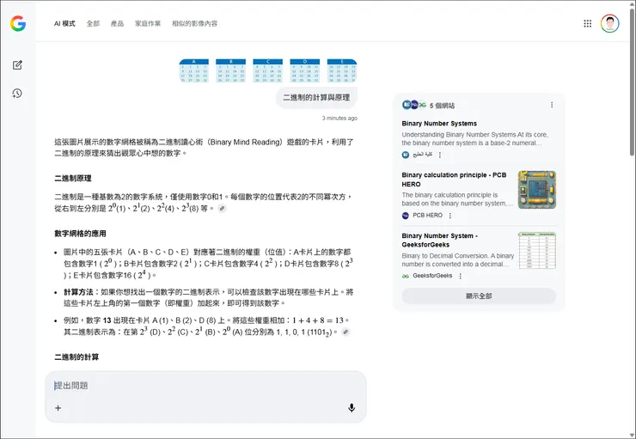Open the AI mode history icon
The height and width of the screenshot is (439, 636).
tap(17, 94)
